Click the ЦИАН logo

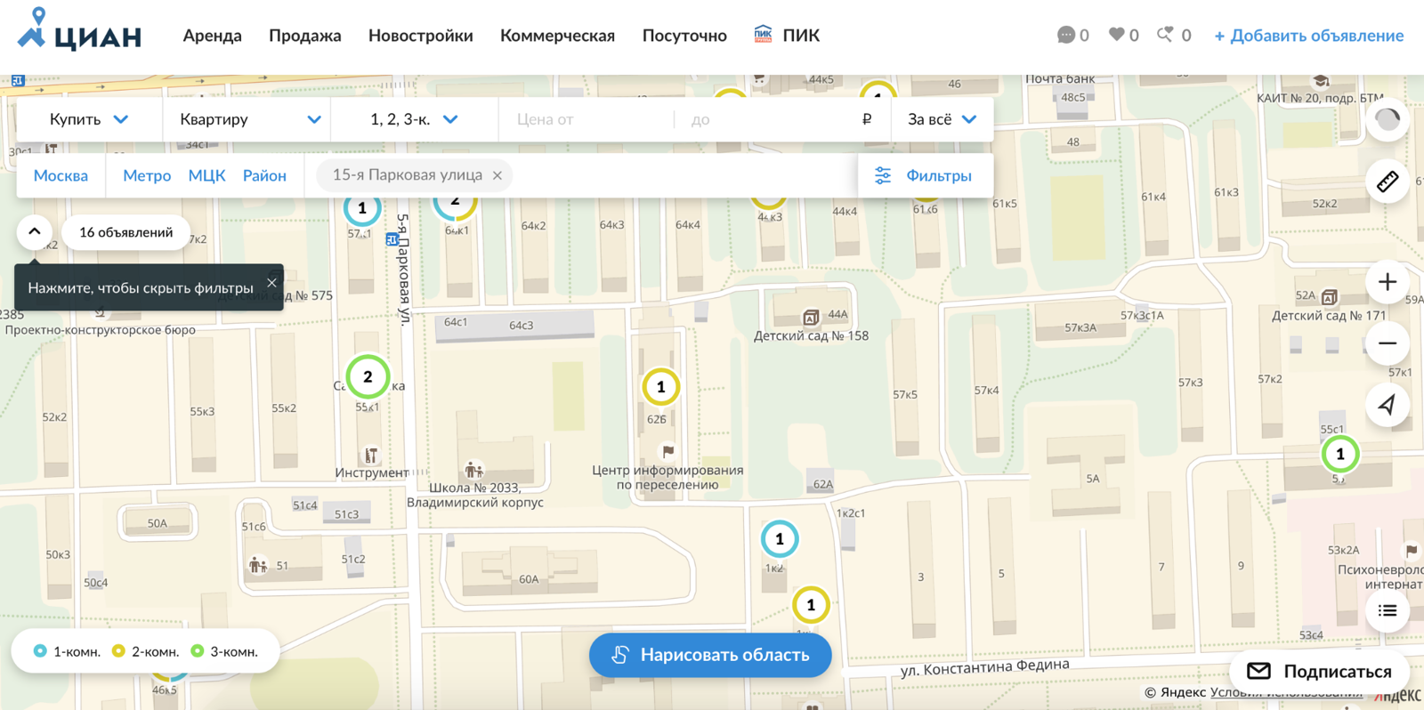[79, 30]
